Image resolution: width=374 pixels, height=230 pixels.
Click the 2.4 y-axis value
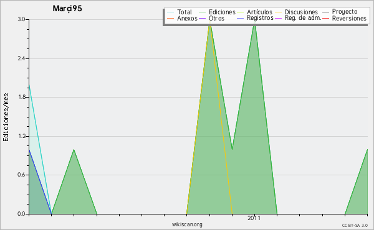(21, 58)
